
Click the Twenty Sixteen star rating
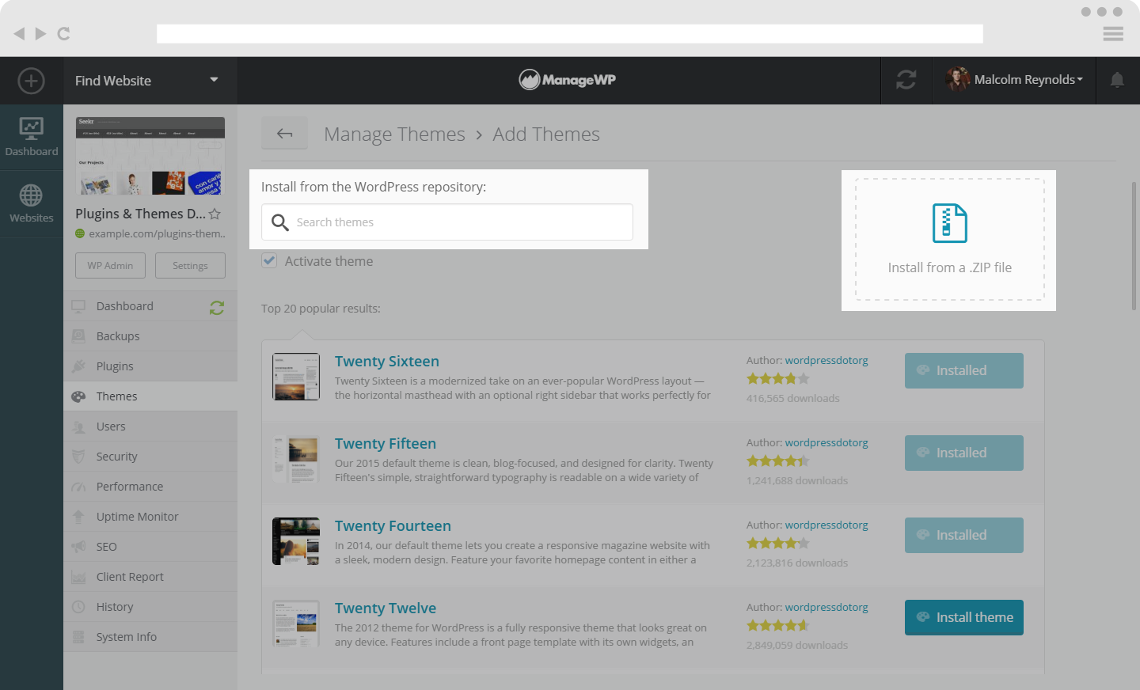(778, 379)
